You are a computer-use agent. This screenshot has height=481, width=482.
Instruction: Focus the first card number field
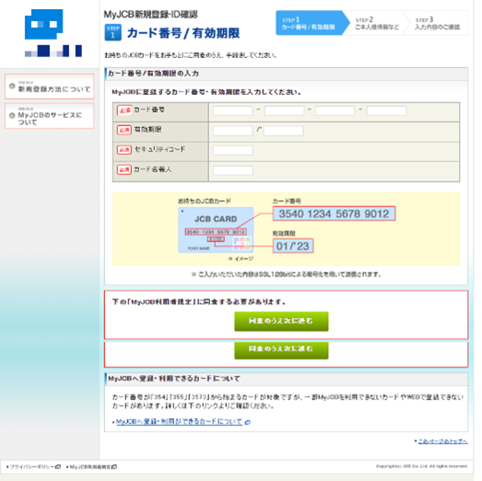pos(233,111)
